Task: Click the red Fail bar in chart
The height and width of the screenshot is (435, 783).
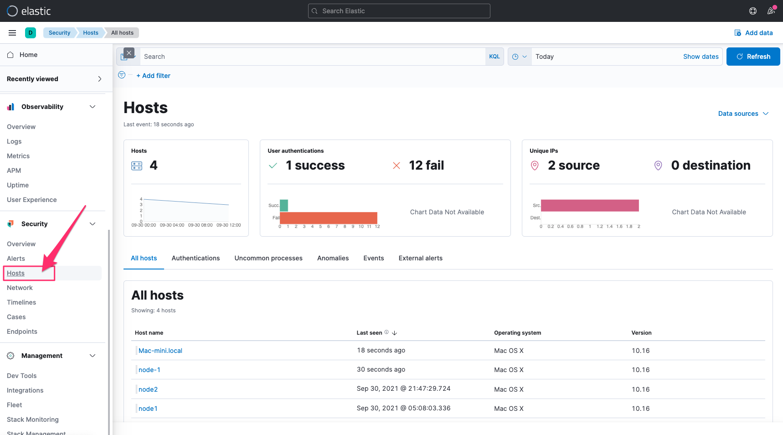Action: [x=328, y=217]
